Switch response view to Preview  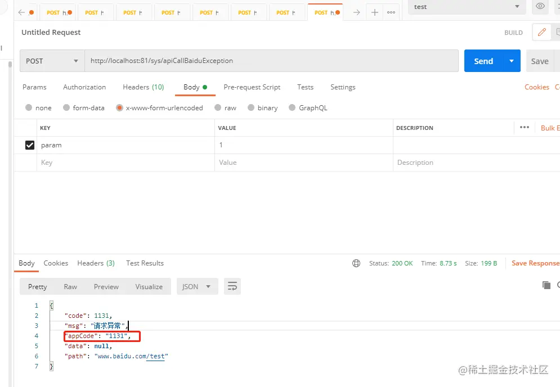[x=106, y=287]
